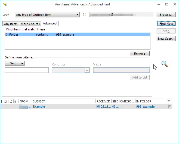Sort results by reminder bell column icon
Screen dimensions: 179x144
[6, 101]
